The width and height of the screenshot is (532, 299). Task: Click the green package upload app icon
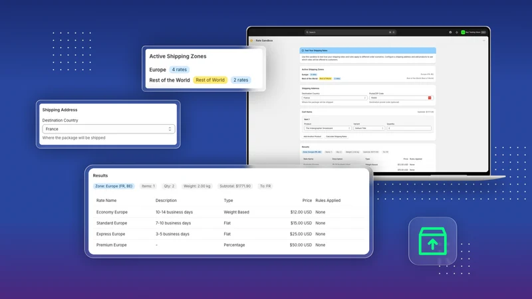(x=433, y=241)
